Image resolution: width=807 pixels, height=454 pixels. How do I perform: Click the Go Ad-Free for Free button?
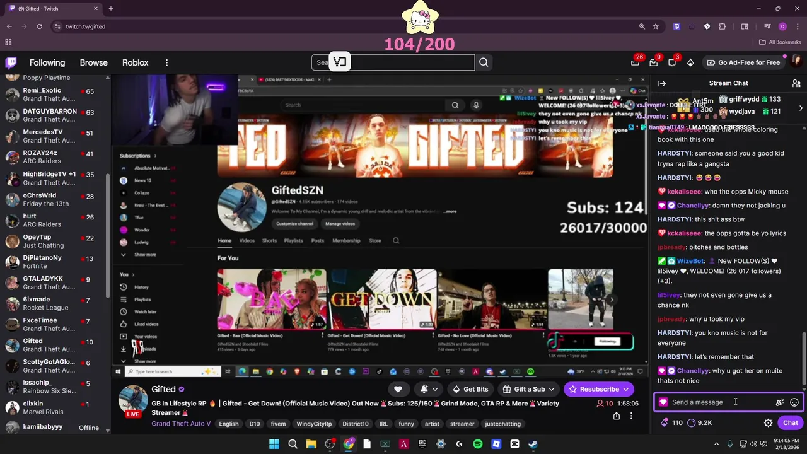(x=743, y=62)
